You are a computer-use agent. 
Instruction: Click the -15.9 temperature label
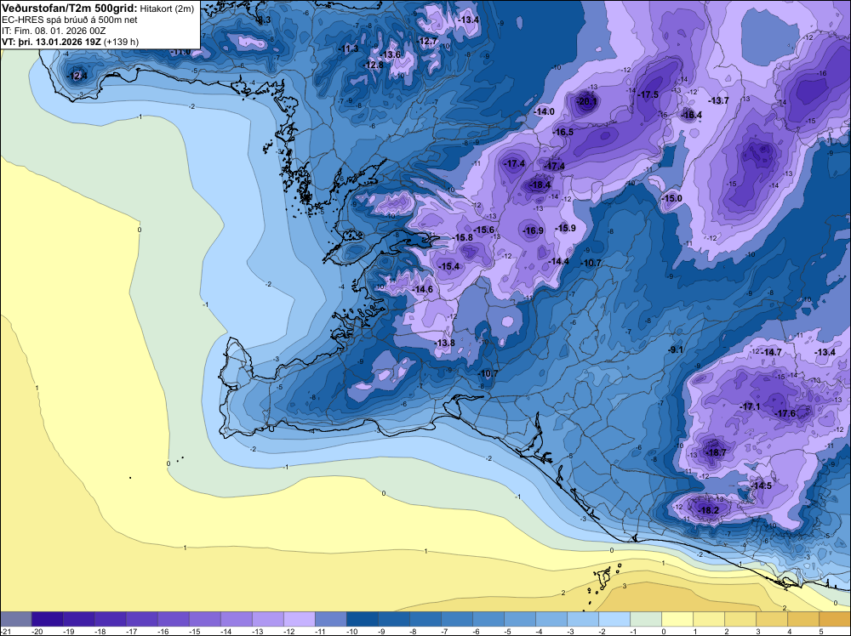566,228
